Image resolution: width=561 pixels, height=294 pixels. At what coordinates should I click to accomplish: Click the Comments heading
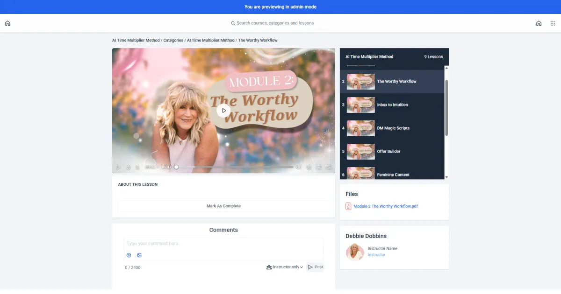point(223,230)
